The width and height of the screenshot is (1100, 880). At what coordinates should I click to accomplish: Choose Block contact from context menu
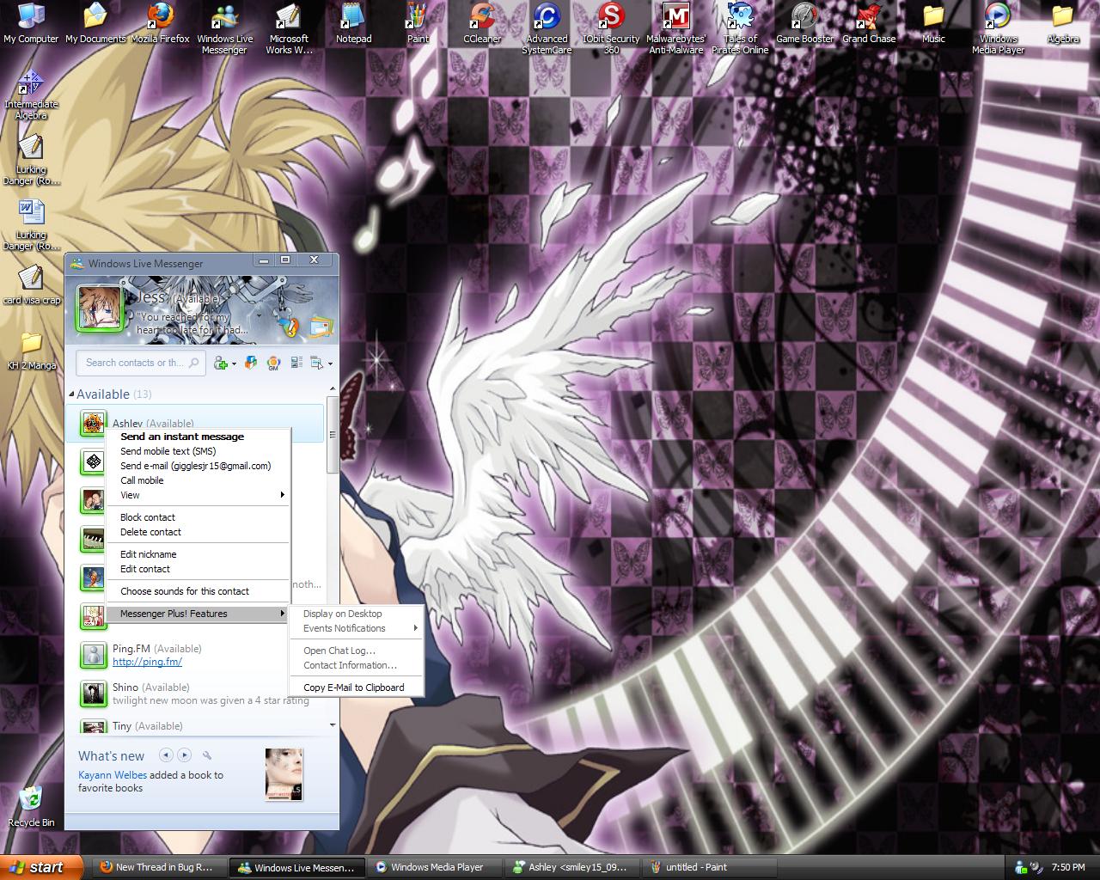tap(148, 517)
